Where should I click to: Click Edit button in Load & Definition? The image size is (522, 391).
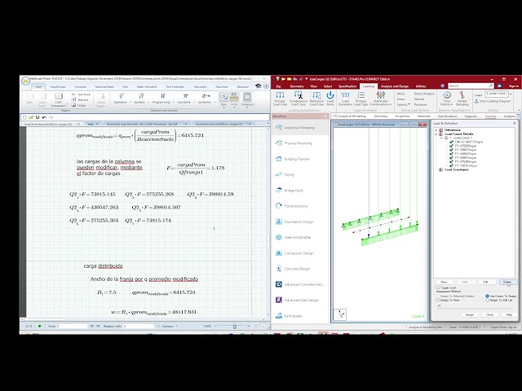(486, 282)
